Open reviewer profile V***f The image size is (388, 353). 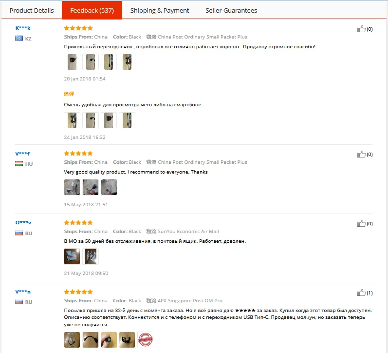22,154
